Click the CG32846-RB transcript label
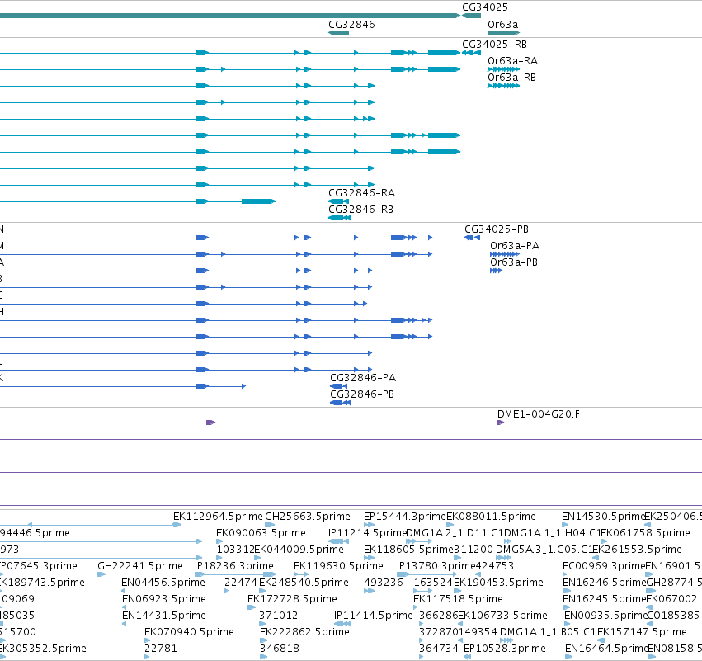This screenshot has height=661, width=702. [x=360, y=210]
